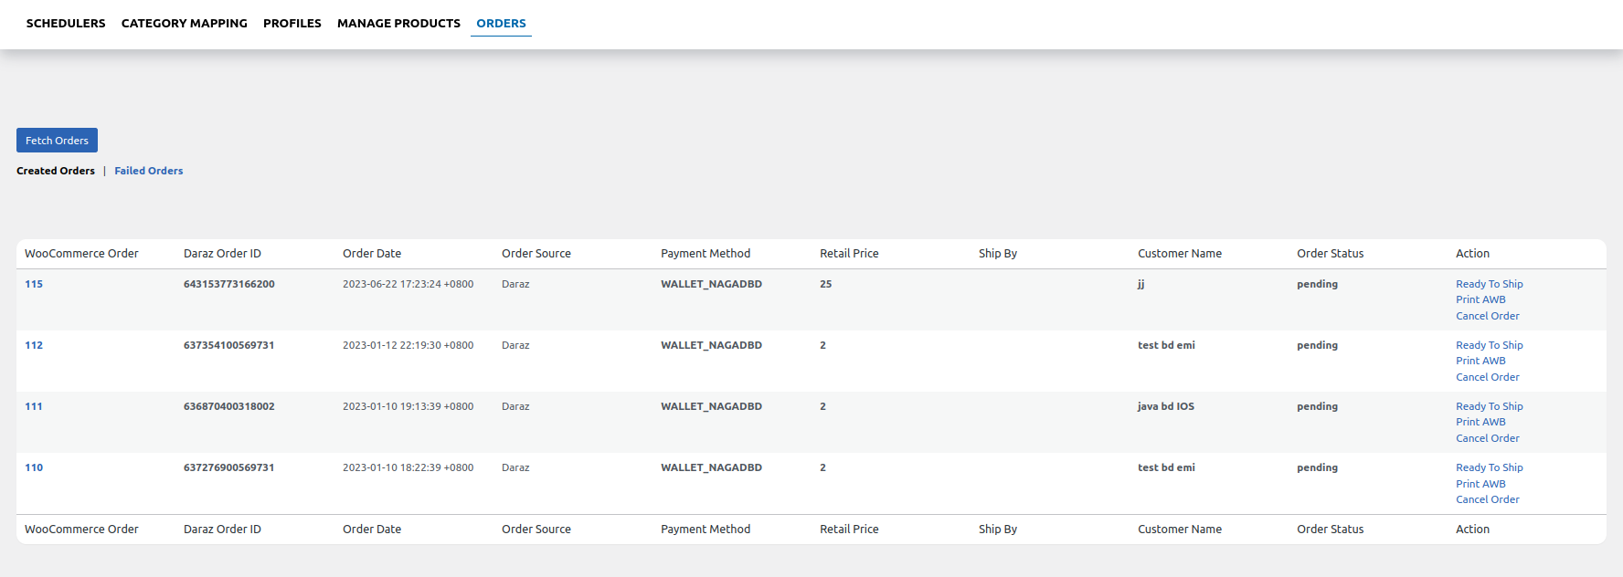The height and width of the screenshot is (577, 1623).
Task: Select the Created Orders filter
Action: (x=56, y=171)
